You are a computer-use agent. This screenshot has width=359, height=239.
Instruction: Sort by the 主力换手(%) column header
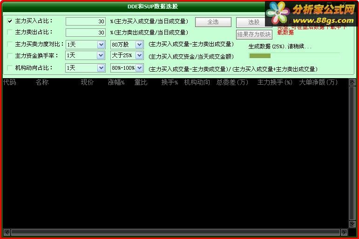click(x=275, y=82)
